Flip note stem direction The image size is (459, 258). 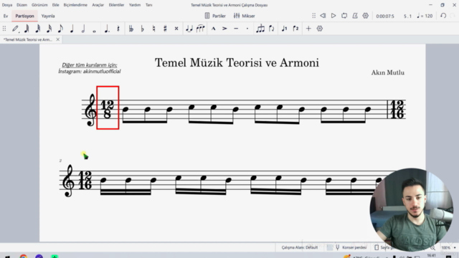(x=272, y=29)
